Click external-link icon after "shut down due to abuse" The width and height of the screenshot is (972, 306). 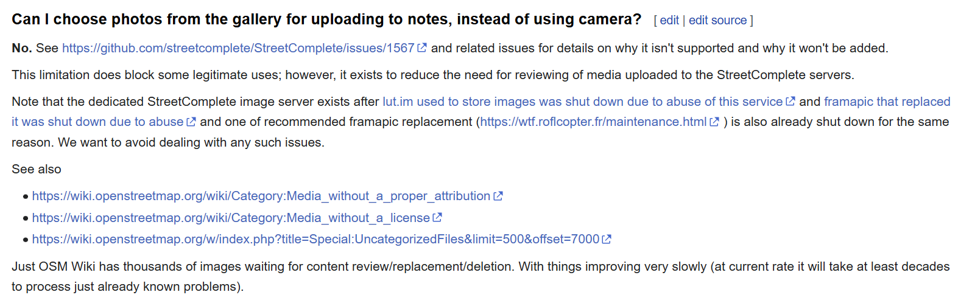point(191,122)
